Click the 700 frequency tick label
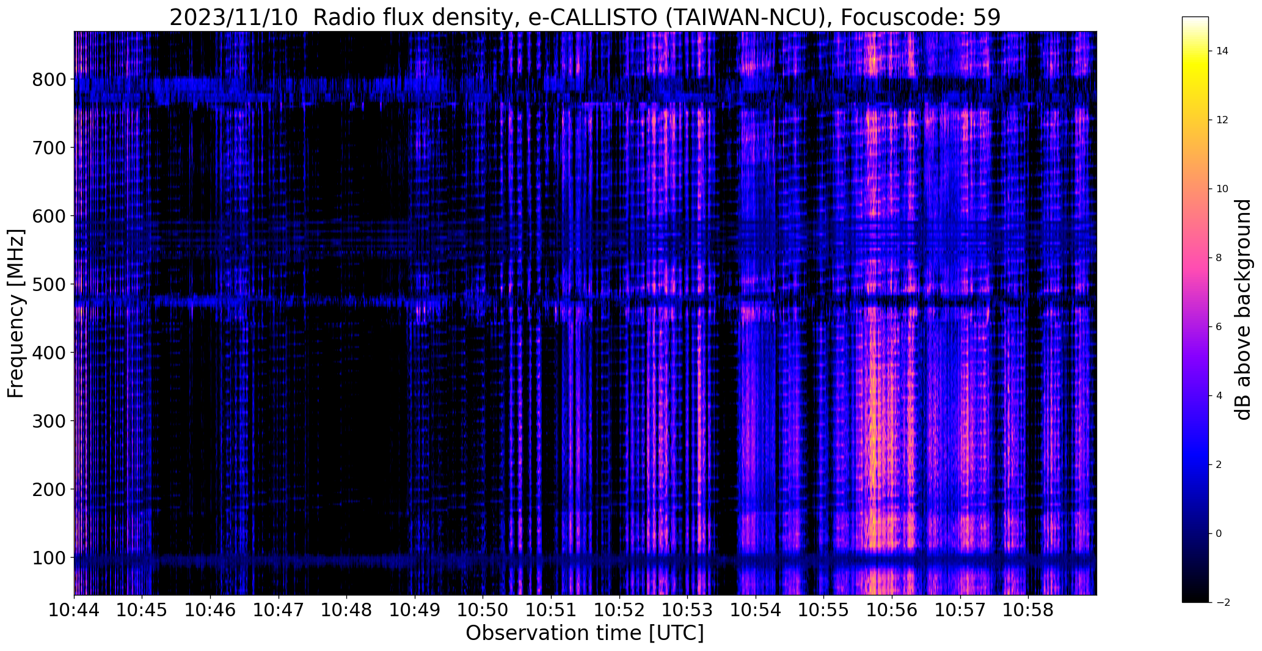Viewport: 1262px width, 651px height. tap(48, 148)
